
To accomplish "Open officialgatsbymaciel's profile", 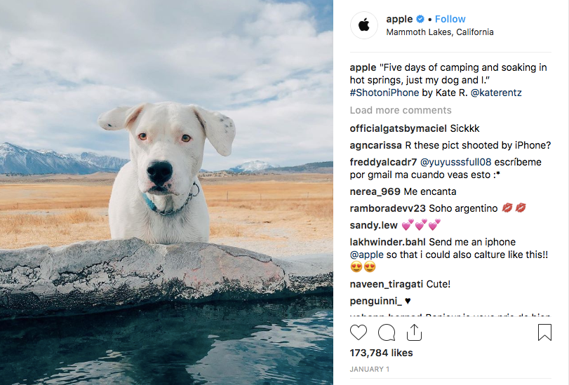I will pos(397,129).
